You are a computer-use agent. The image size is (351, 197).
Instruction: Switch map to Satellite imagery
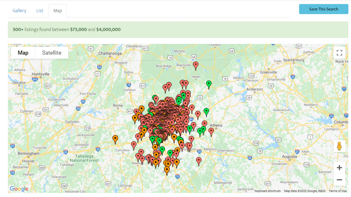click(x=52, y=53)
